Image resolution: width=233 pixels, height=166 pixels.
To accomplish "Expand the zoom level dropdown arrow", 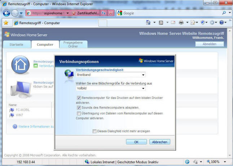I will click(225, 162).
